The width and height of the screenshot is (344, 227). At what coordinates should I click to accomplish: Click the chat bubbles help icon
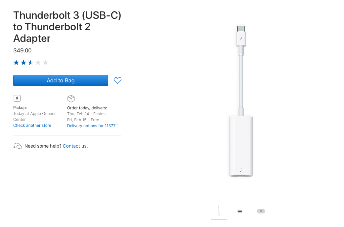tap(18, 146)
